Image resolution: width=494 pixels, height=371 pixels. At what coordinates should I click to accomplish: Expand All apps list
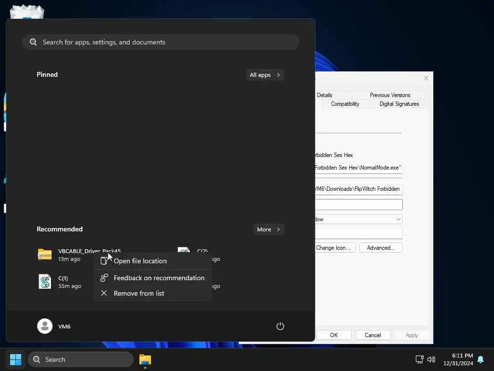(265, 75)
